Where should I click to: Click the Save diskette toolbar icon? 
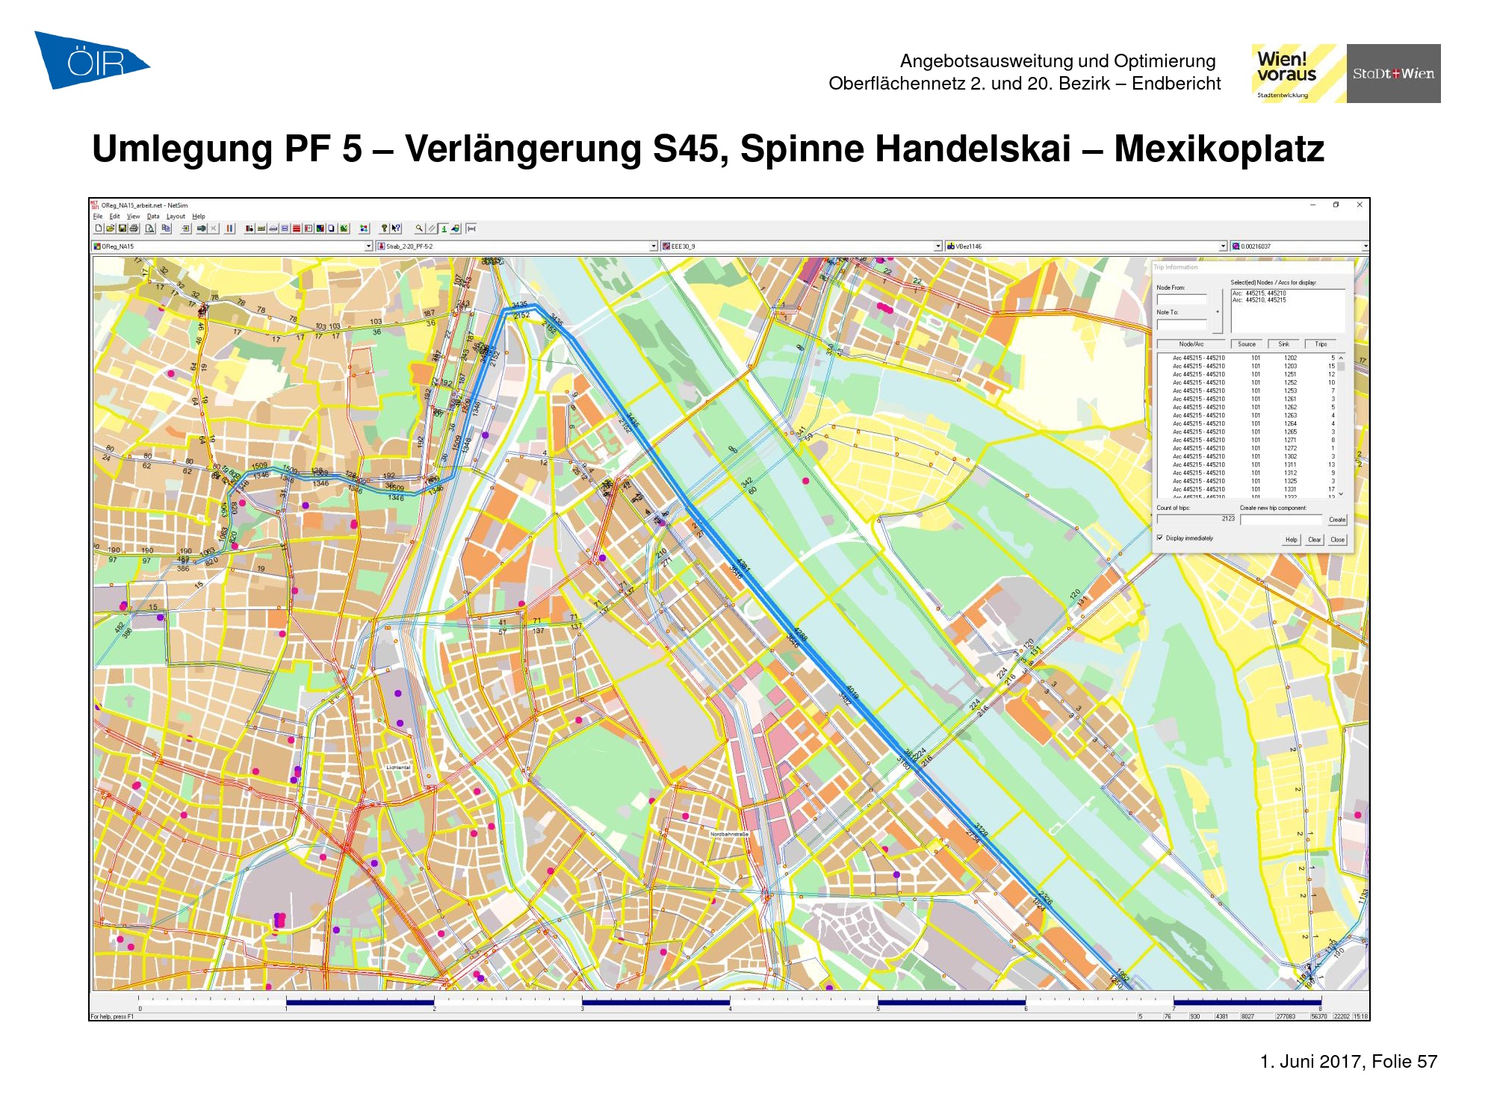(123, 228)
